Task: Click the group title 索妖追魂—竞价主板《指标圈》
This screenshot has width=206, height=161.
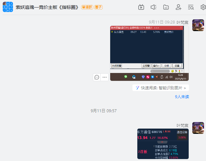Action: point(47,7)
